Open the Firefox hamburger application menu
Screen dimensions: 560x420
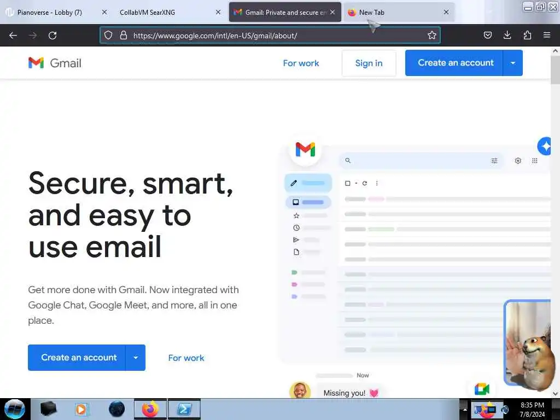(546, 35)
